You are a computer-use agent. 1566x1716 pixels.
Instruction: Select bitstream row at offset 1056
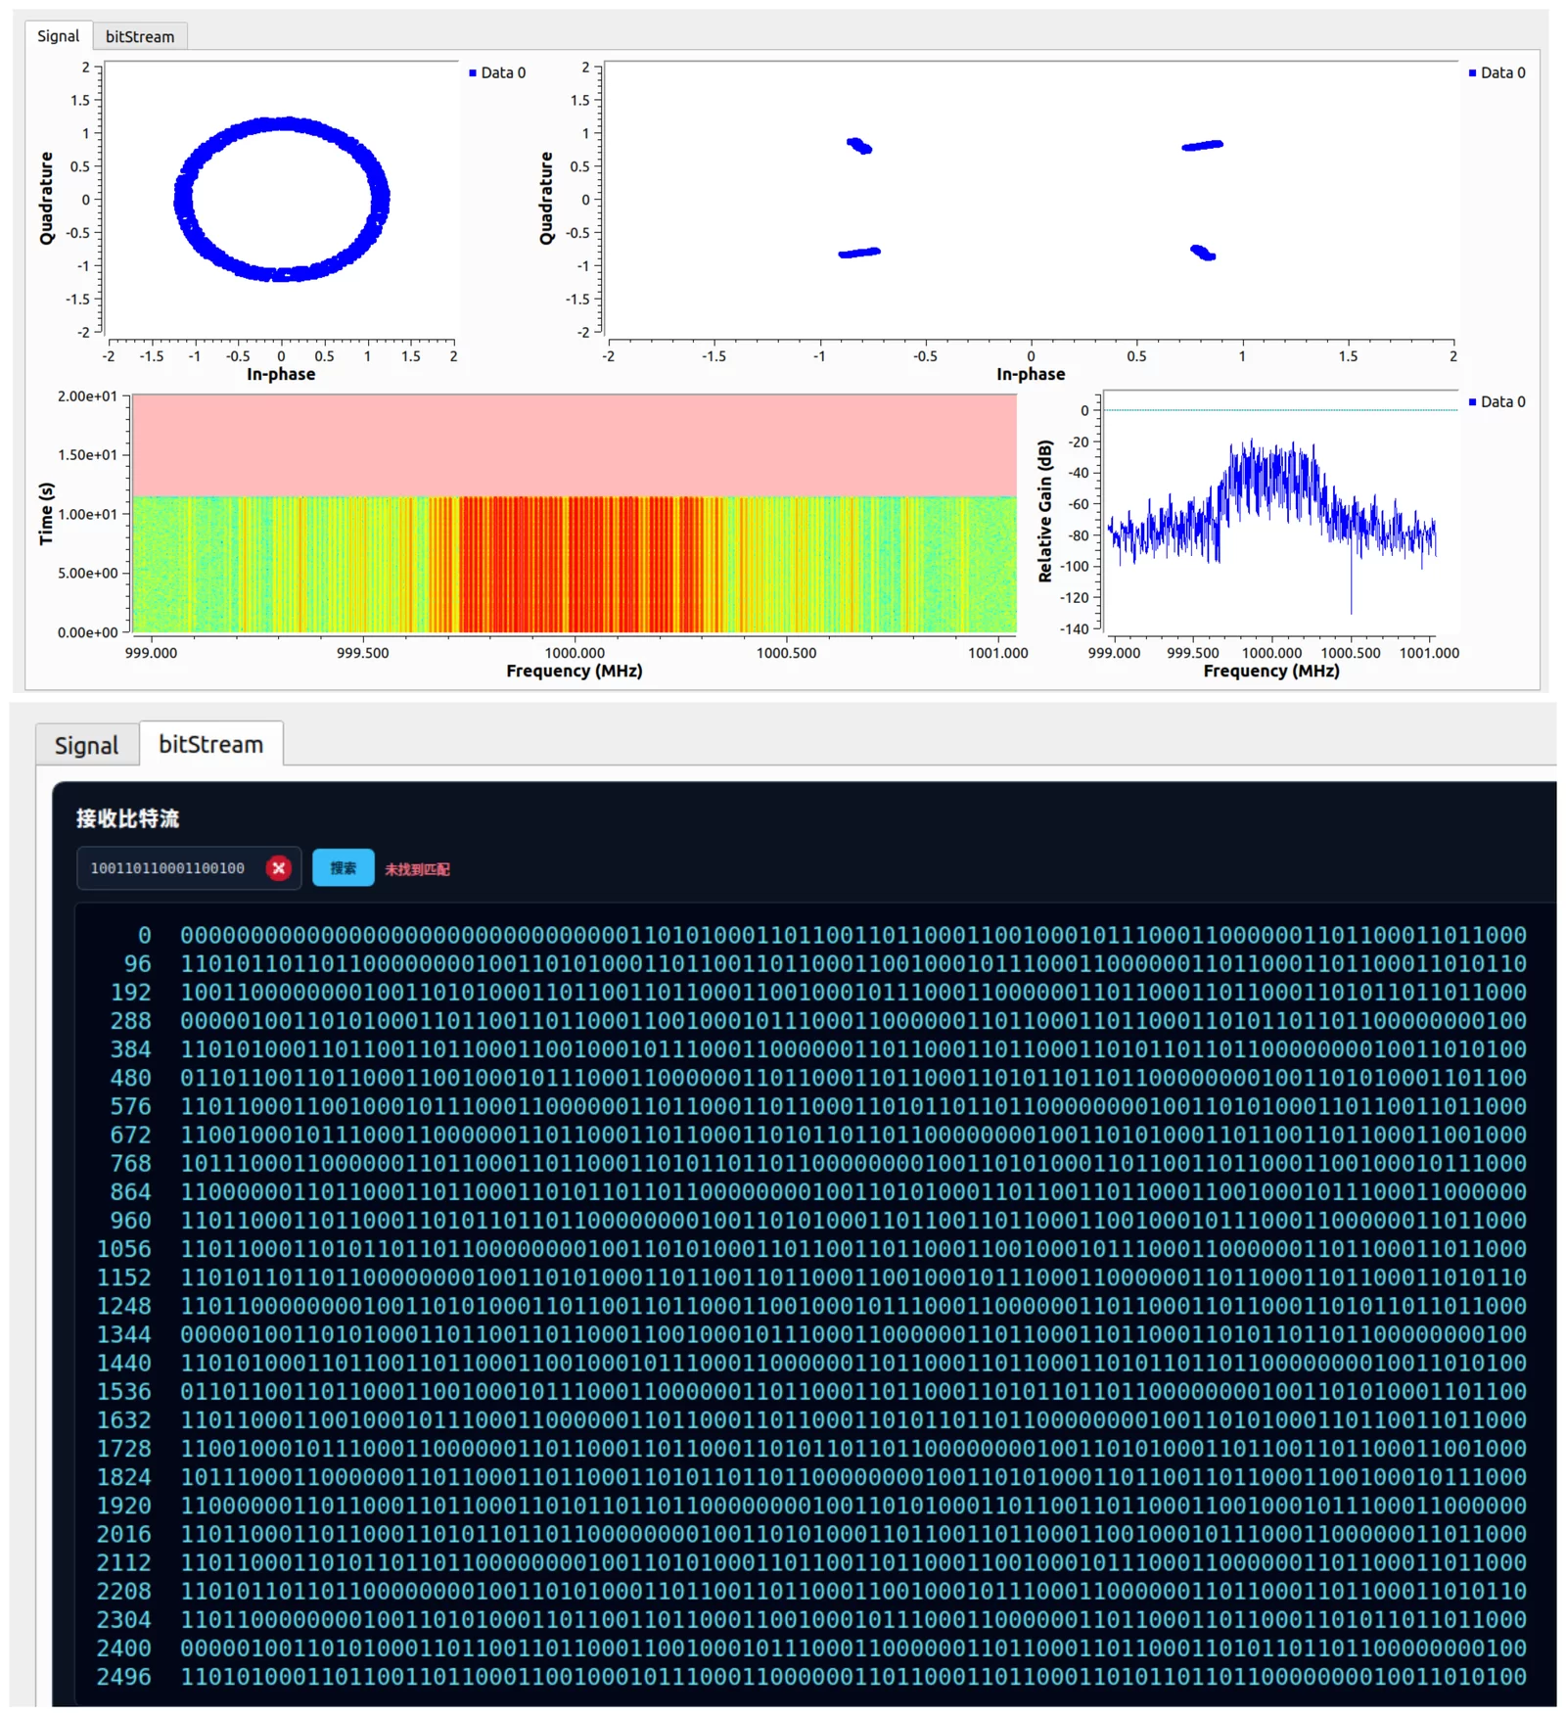tap(812, 1249)
